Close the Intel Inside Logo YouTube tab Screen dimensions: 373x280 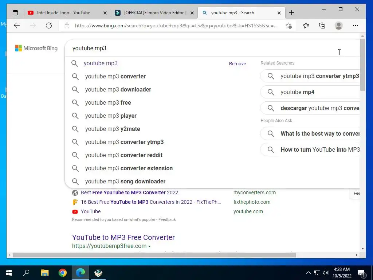click(105, 13)
